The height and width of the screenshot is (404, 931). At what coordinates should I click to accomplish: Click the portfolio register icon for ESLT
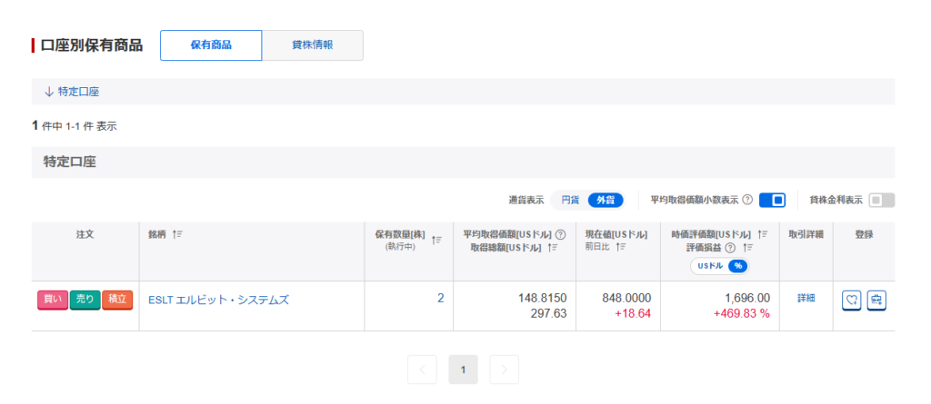876,299
